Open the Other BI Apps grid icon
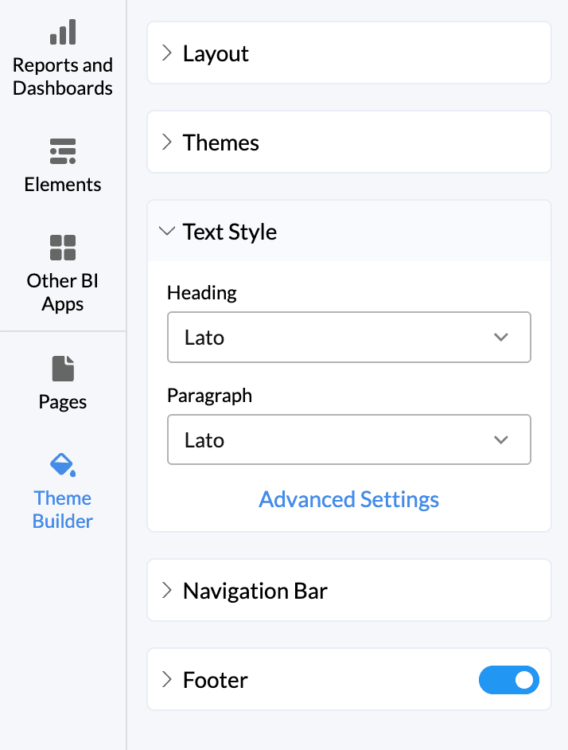This screenshot has height=750, width=568. [x=63, y=248]
